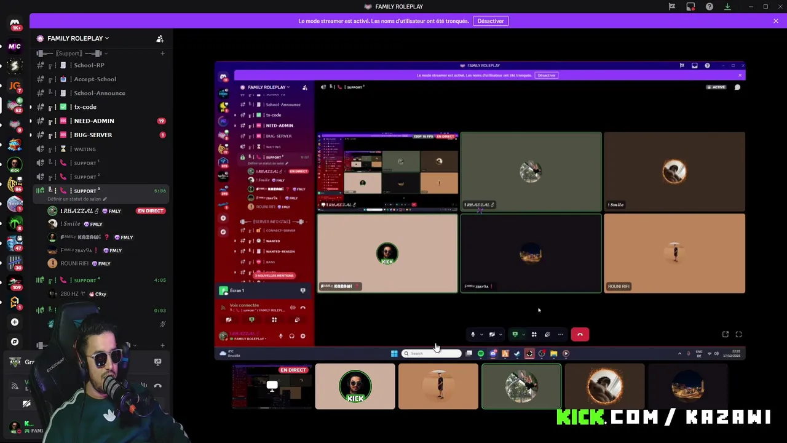Open microphone input options arrow

[x=481, y=335]
